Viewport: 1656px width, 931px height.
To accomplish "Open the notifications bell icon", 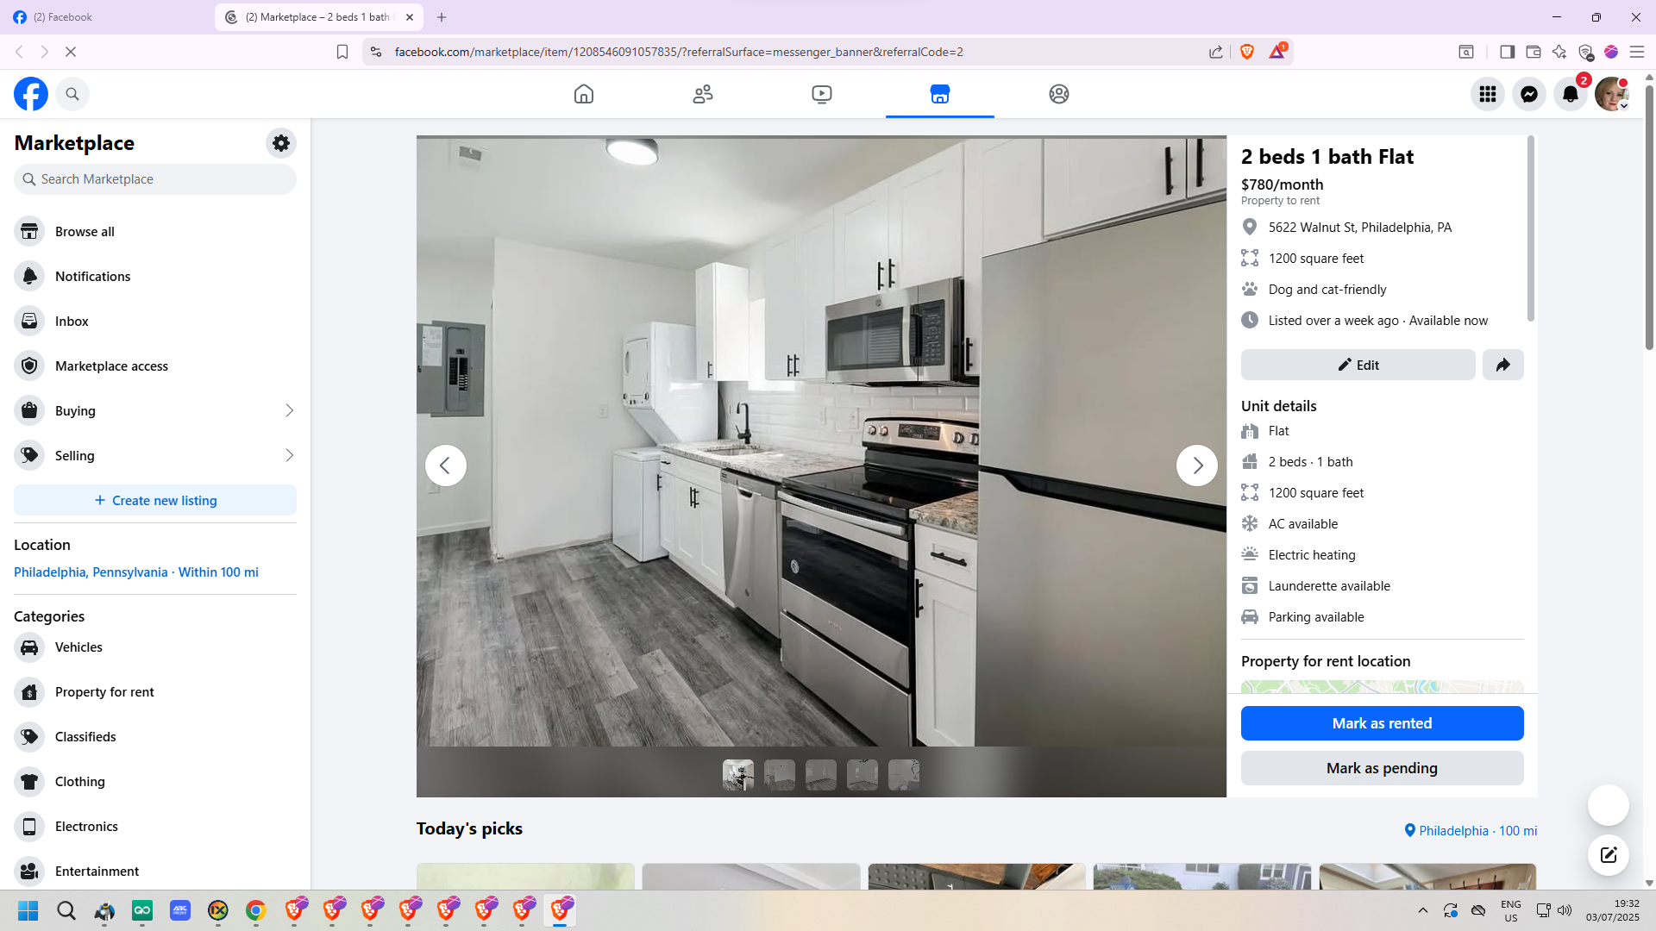I will click(x=1571, y=94).
